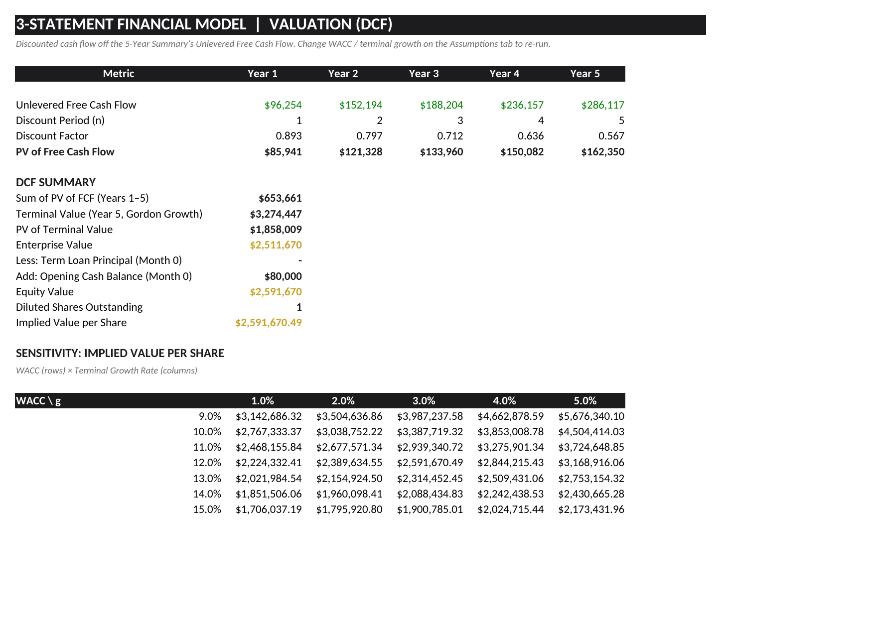874x618 pixels.
Task: Click the Year 5 column header
Action: [585, 74]
